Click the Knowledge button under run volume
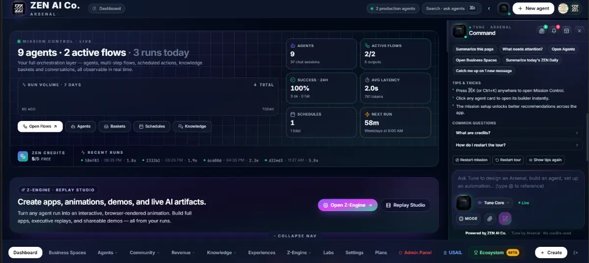The image size is (589, 263). [192, 126]
